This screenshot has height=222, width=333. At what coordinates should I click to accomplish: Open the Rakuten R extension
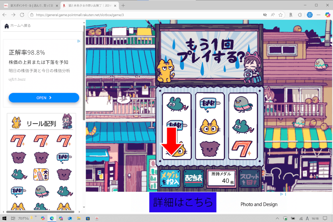pyautogui.click(x=291, y=15)
